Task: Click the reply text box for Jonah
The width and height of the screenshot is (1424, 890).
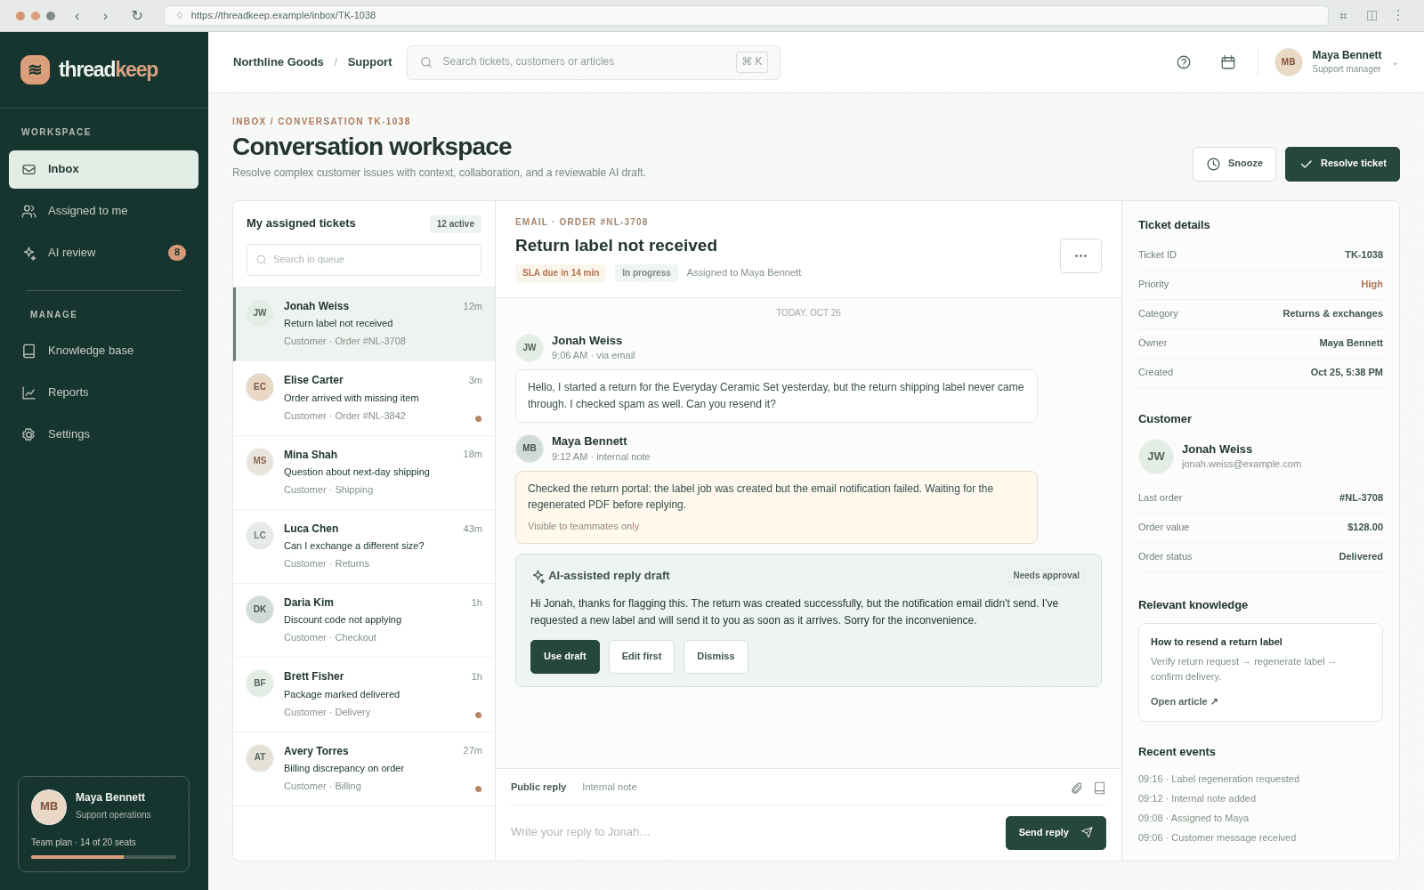Action: click(x=752, y=832)
